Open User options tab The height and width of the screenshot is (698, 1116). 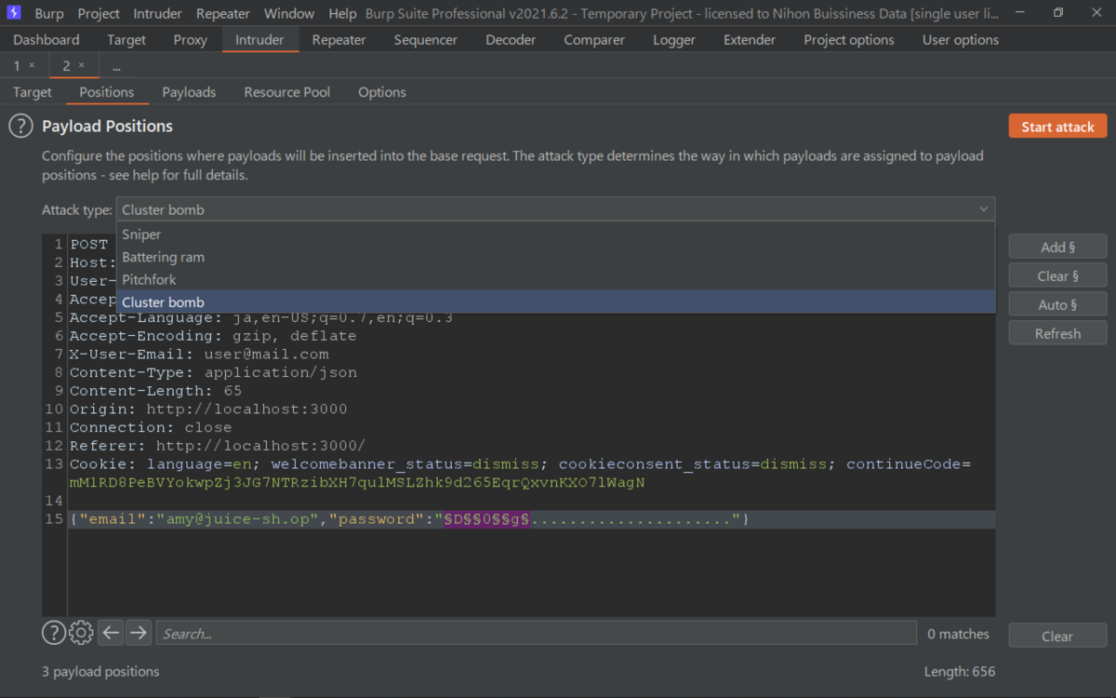pyautogui.click(x=961, y=40)
